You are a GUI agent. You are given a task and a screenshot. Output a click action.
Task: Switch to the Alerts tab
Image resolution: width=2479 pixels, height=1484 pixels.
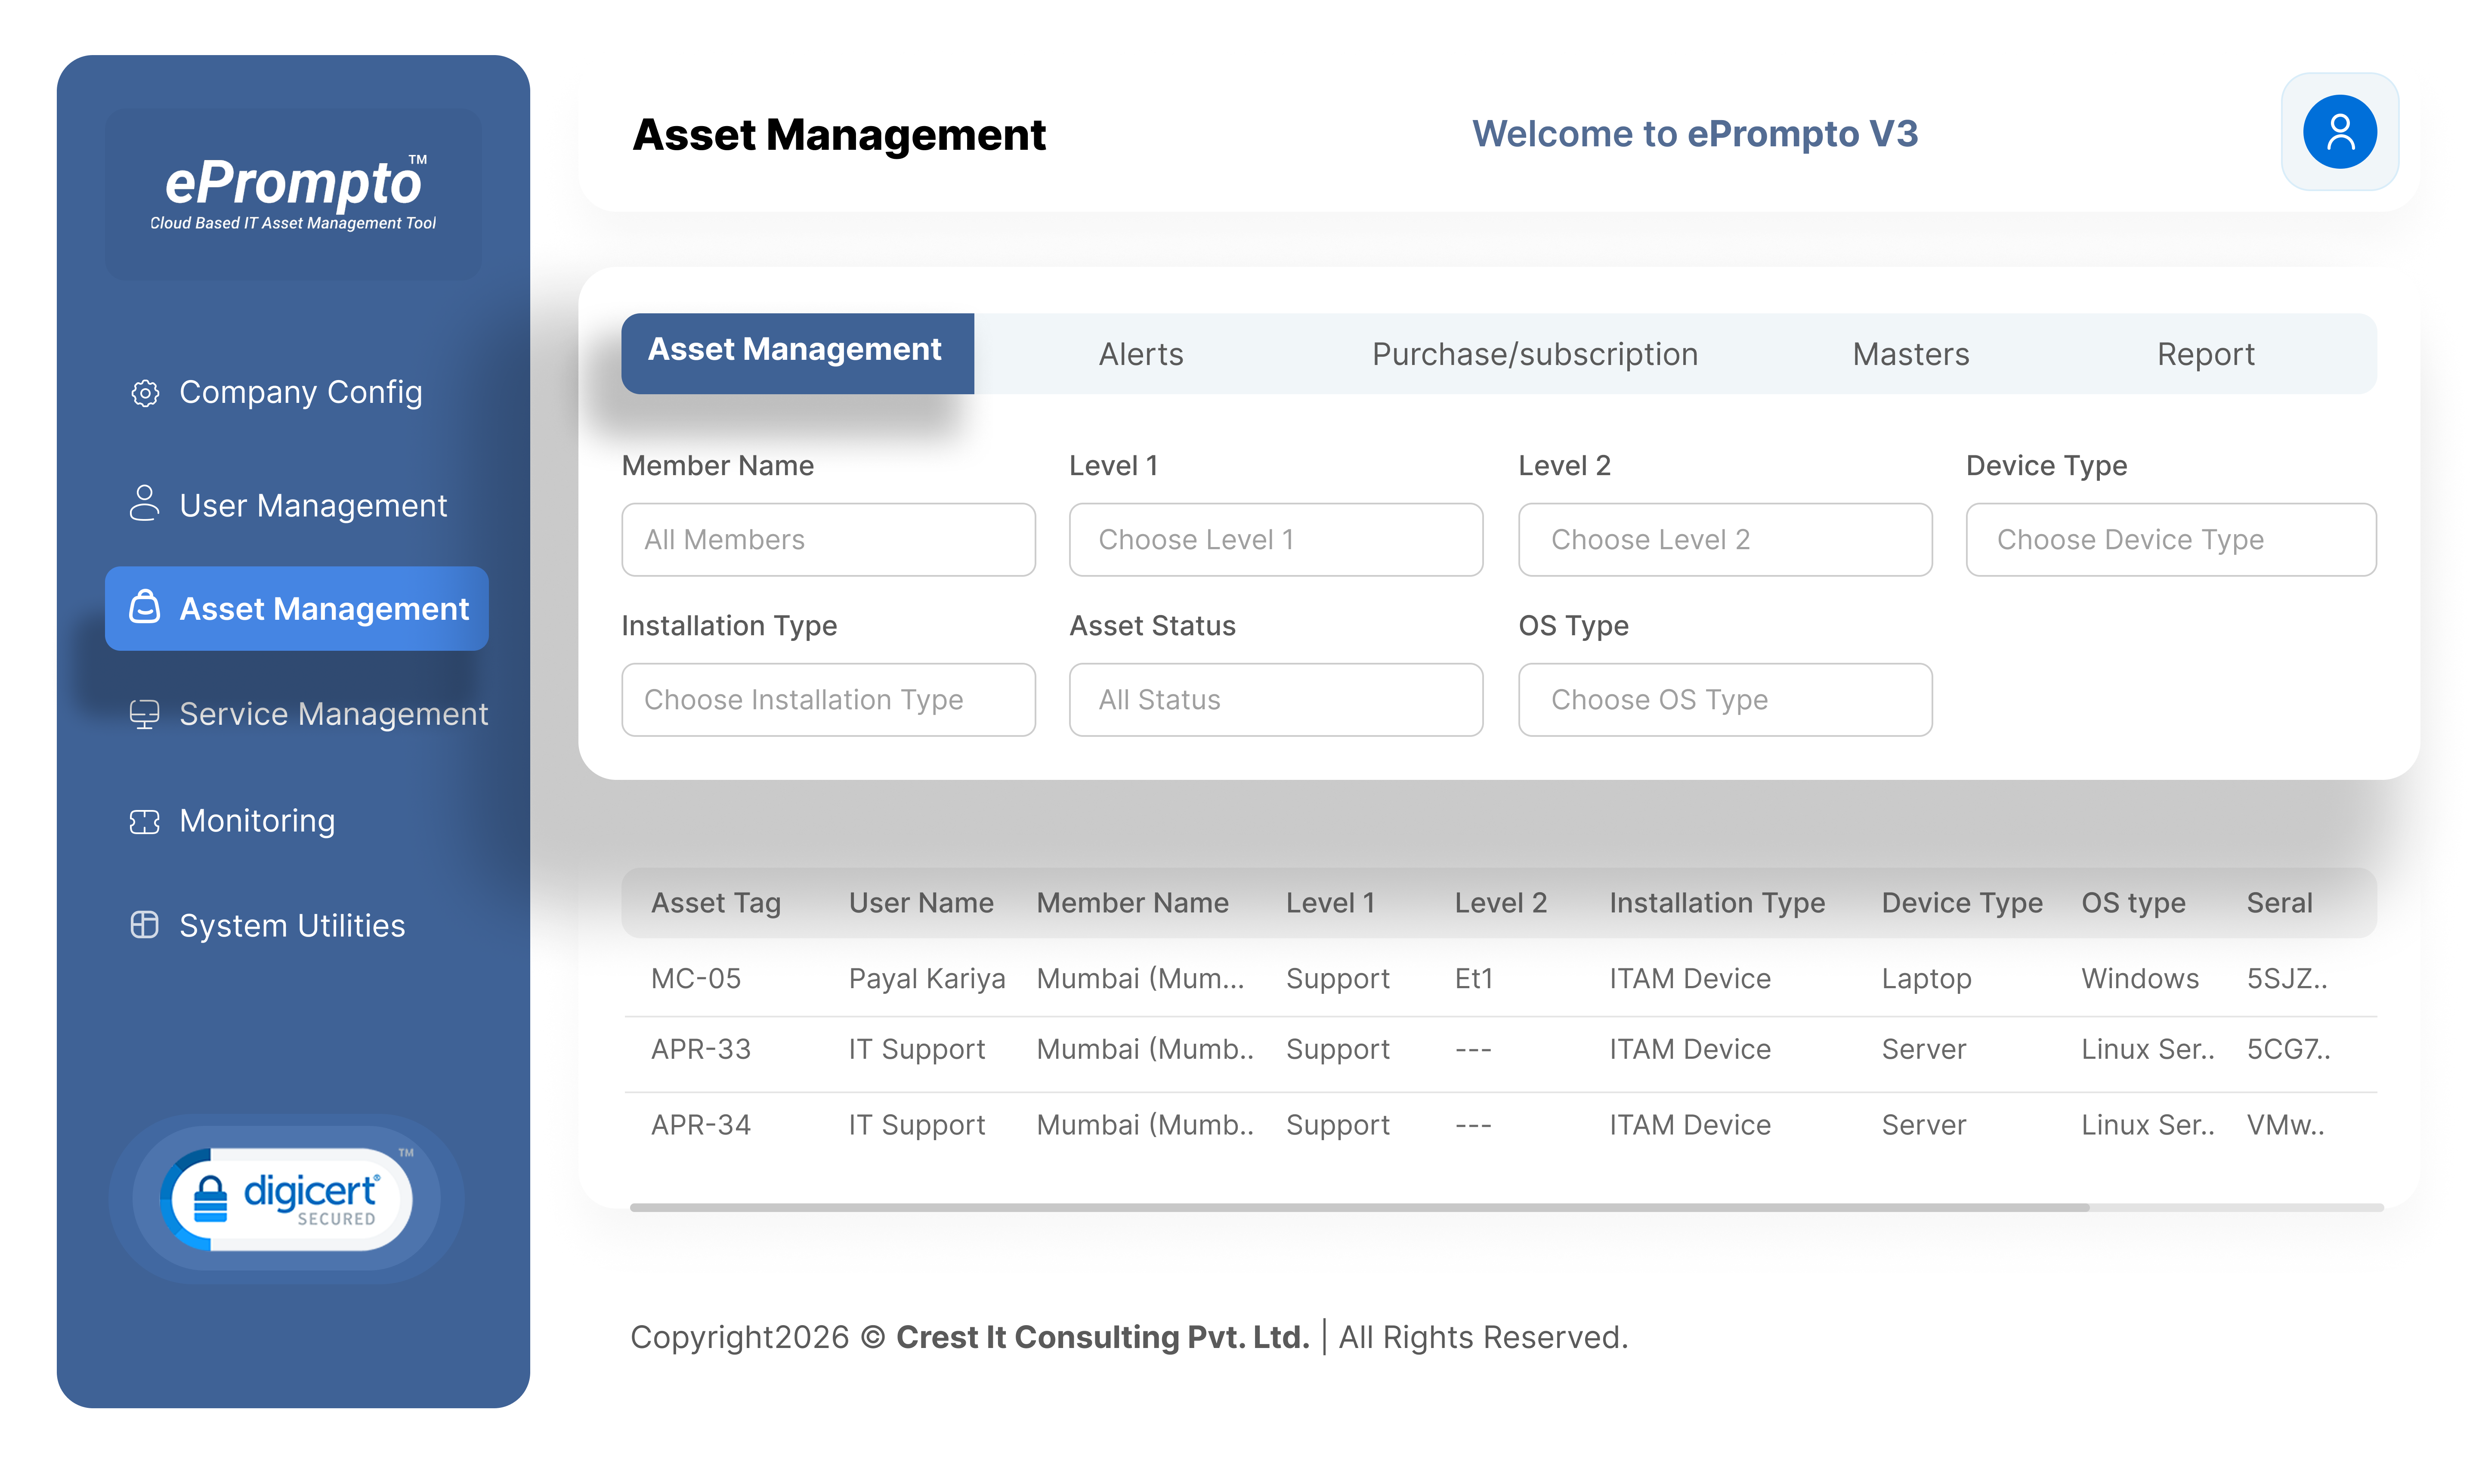click(1141, 354)
